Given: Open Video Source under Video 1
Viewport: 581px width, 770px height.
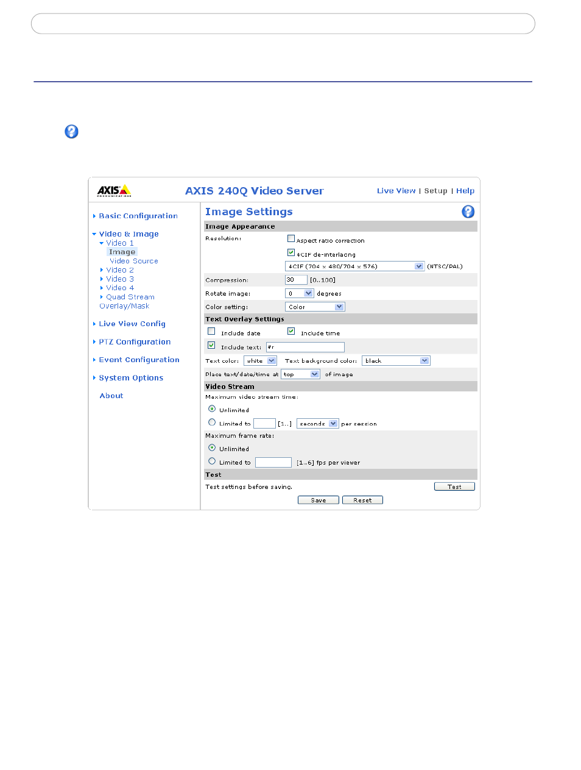Looking at the screenshot, I should (x=134, y=261).
